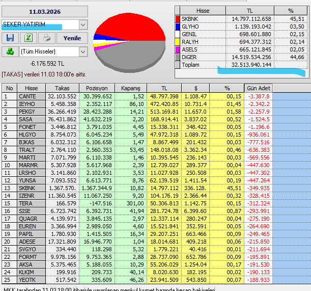Click the green cubes icon button
Screen dimensions: 311x291
10,51
